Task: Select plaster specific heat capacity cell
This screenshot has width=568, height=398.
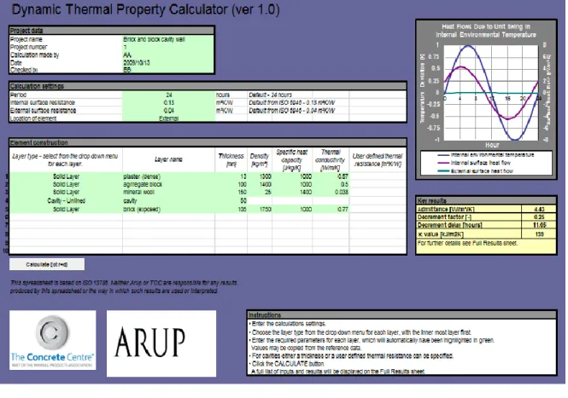Action: pos(292,176)
